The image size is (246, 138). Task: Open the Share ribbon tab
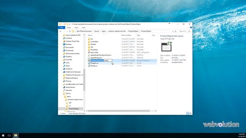coord(76,28)
